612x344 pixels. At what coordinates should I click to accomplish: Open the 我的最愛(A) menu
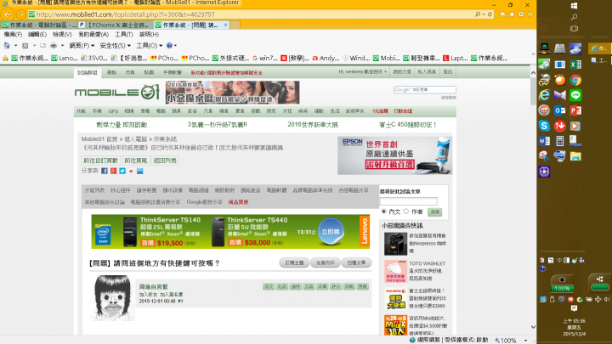[93, 34]
